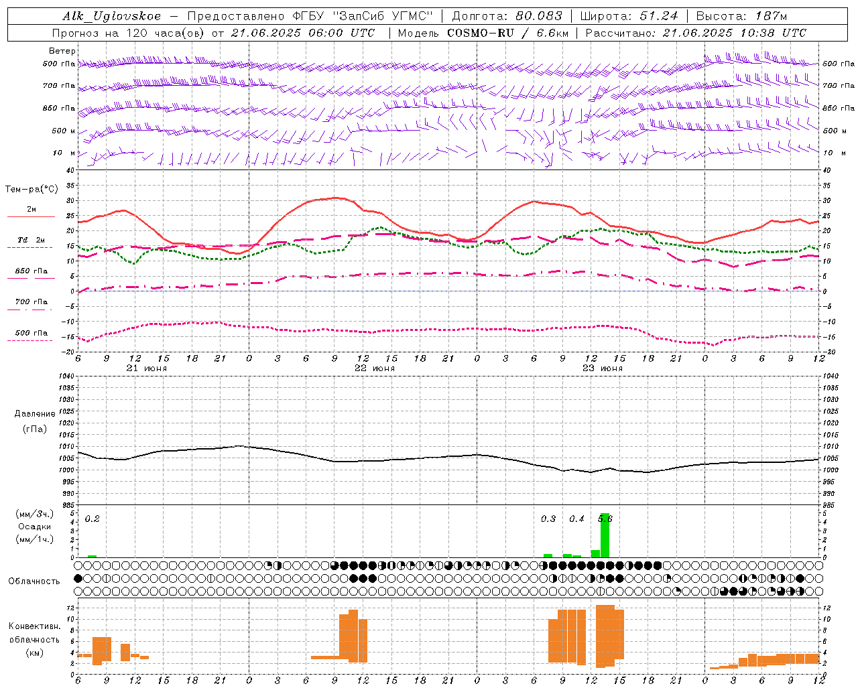Click the dashed 850 гПа temperature legend line
This screenshot has height=686, width=858.
31,279
